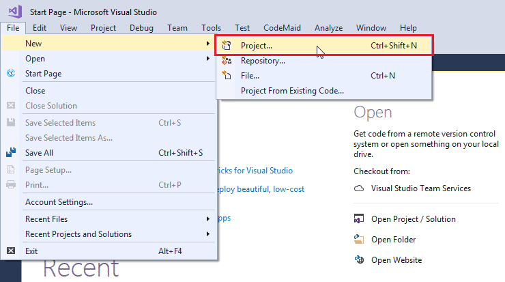The width and height of the screenshot is (505, 282).
Task: Click the Save All disk icon
Action: 11,153
